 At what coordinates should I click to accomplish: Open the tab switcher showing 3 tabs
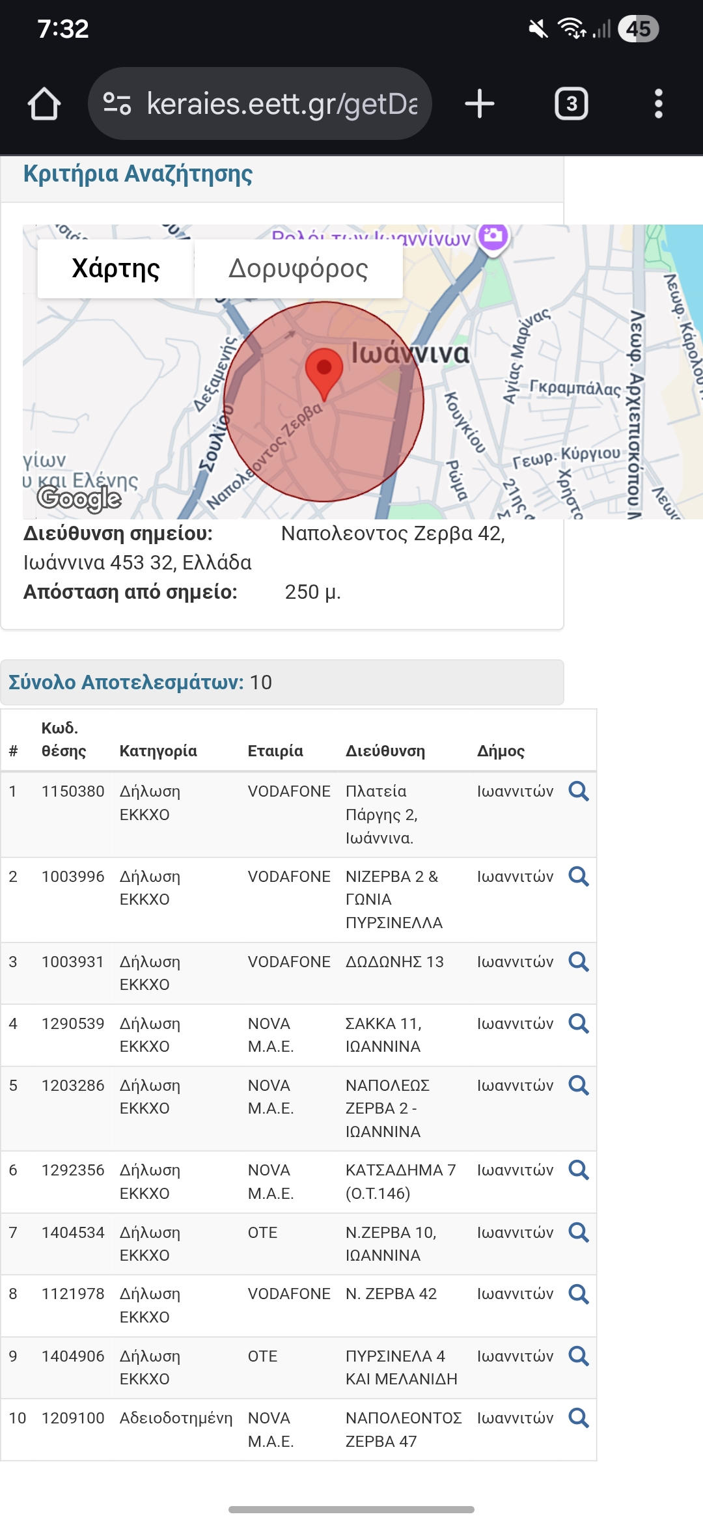(x=572, y=103)
